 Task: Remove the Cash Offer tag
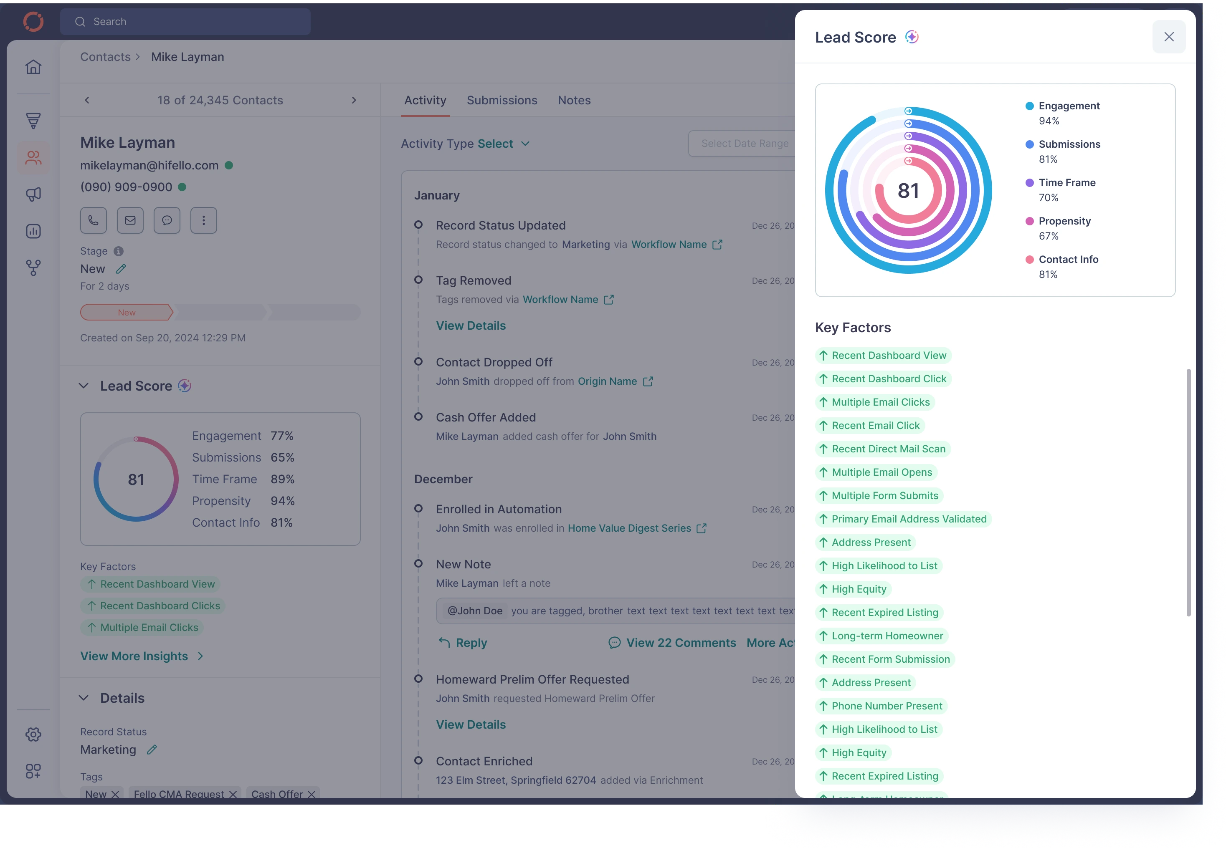tap(312, 794)
